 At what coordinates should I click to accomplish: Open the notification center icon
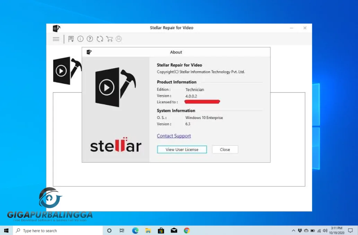350,230
